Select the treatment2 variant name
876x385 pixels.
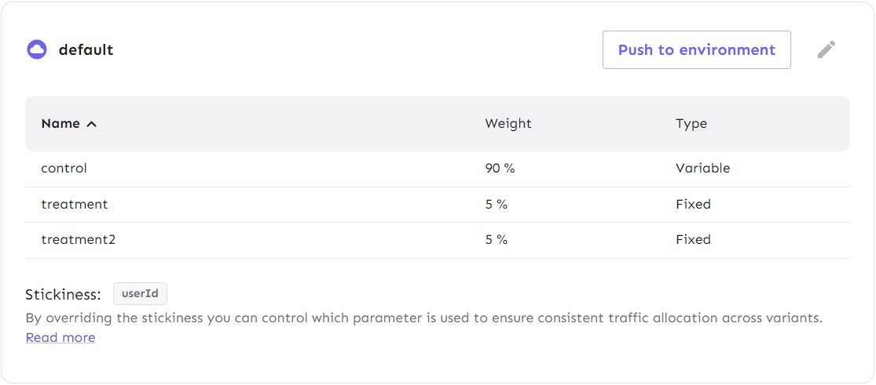pyautogui.click(x=79, y=240)
